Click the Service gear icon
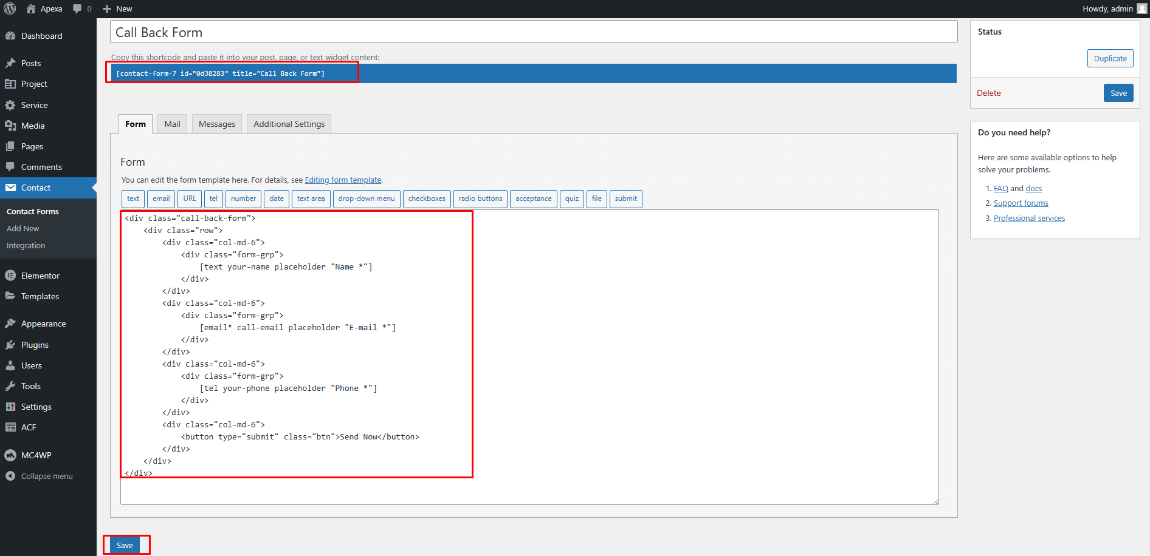Viewport: 1150px width, 556px height. (x=10, y=105)
